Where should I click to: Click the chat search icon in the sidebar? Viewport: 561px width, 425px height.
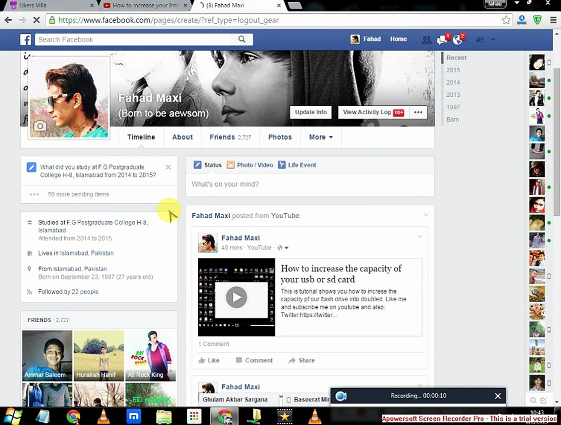click(533, 401)
